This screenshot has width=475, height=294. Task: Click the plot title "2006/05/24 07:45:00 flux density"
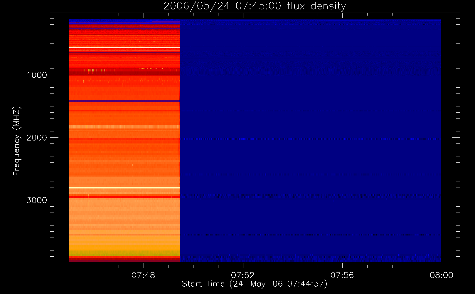[255, 6]
